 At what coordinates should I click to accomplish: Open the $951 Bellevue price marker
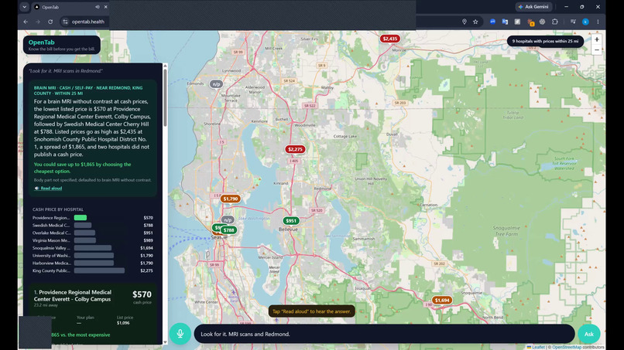click(x=291, y=221)
